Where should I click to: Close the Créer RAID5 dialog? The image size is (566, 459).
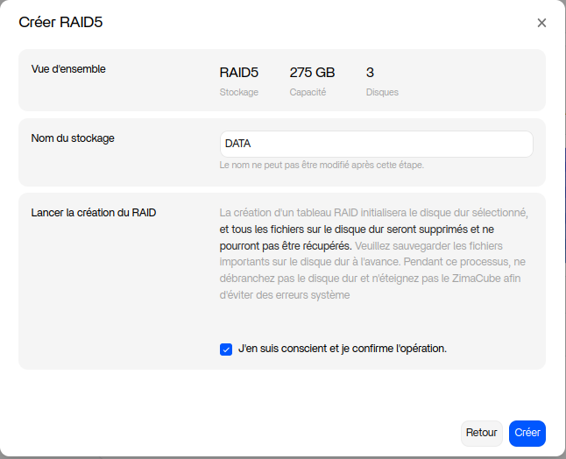tap(541, 23)
